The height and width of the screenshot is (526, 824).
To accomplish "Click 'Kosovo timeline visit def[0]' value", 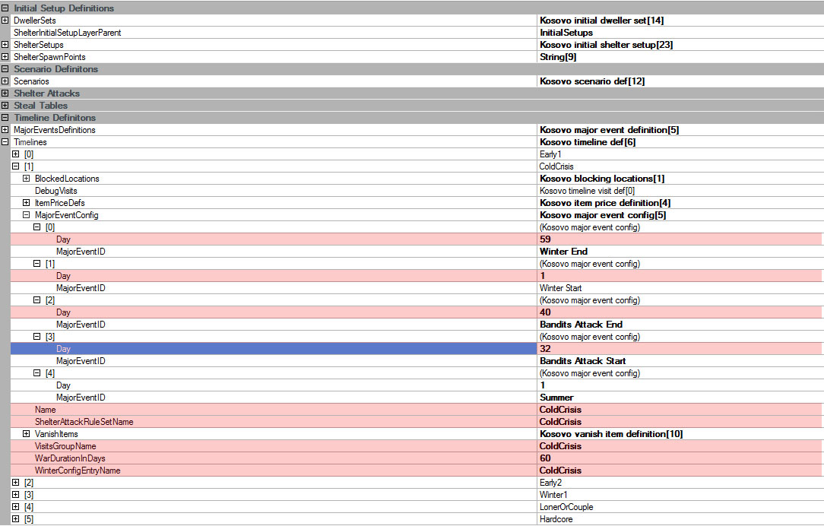I will (587, 191).
